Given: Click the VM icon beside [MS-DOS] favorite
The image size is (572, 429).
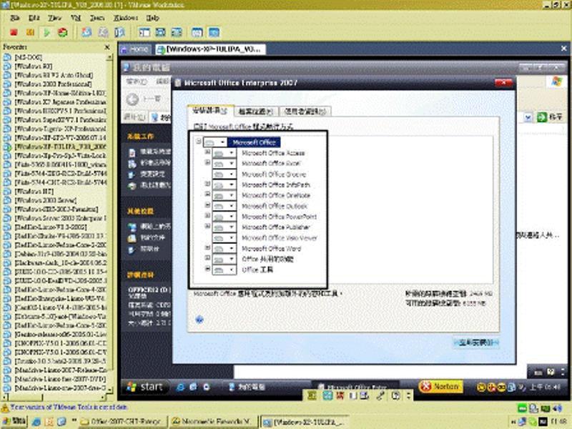Looking at the screenshot, I should 7,57.
